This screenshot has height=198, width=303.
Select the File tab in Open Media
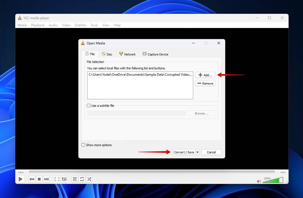(90, 54)
